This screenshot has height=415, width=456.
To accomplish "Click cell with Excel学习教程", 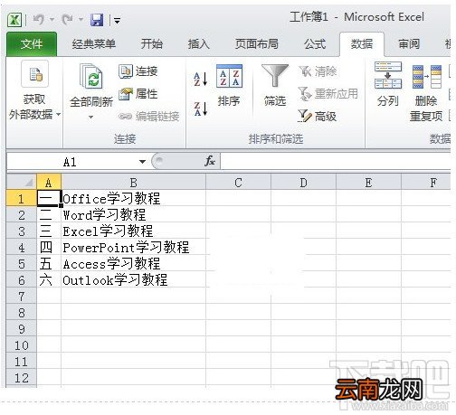I will (133, 231).
